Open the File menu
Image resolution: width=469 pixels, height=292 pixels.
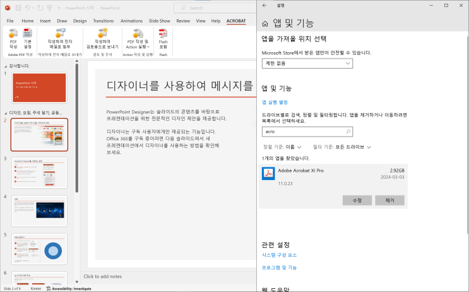tap(10, 21)
